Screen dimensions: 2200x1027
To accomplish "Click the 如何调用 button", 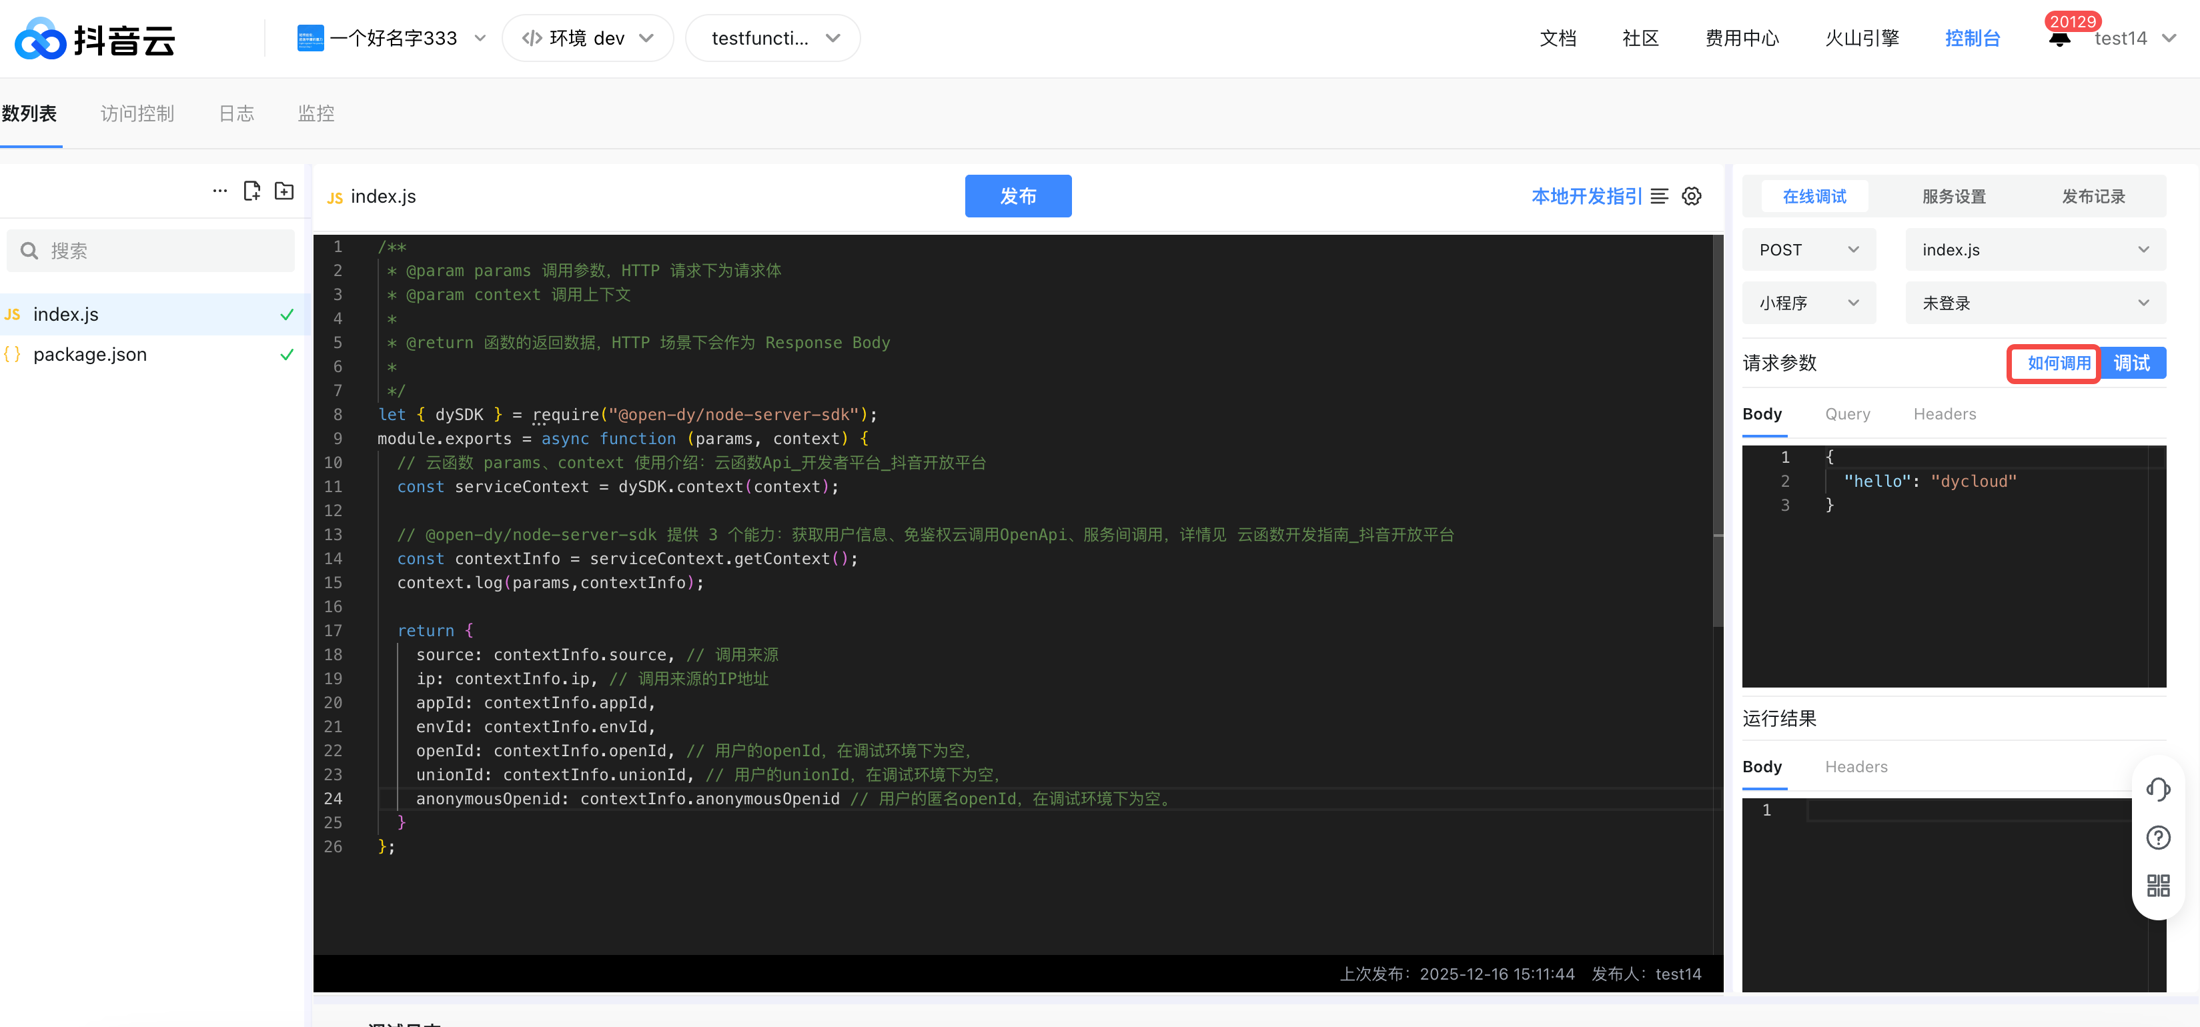I will pyautogui.click(x=2057, y=363).
